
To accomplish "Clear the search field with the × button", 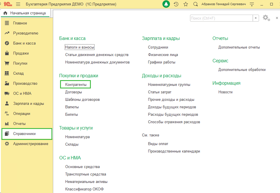I will (x=256, y=18).
